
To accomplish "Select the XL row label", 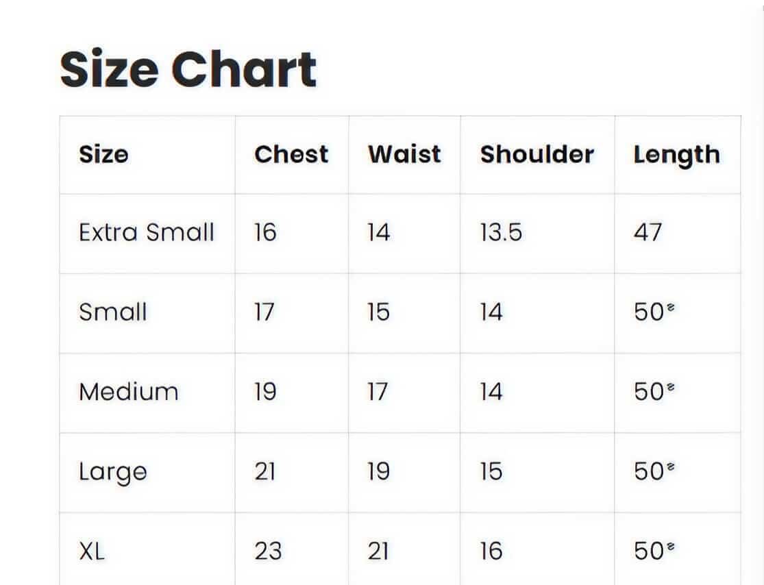I will coord(92,551).
